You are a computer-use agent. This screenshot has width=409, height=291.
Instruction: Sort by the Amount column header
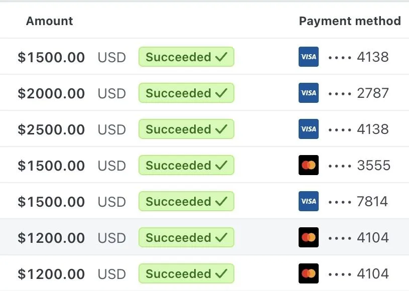[x=49, y=21]
